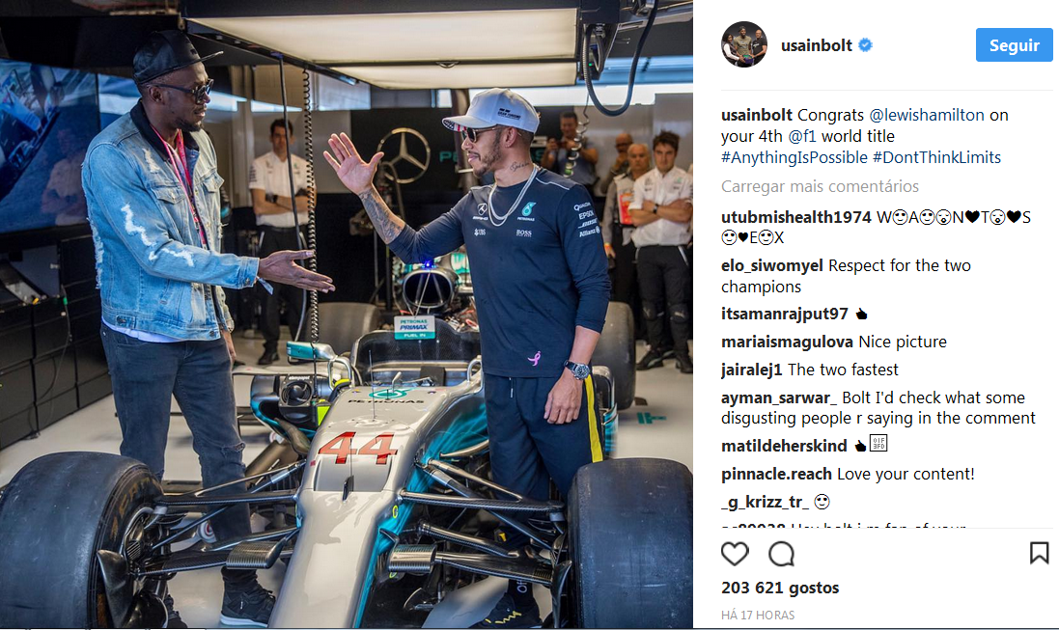Open the @f1 mention link
This screenshot has height=630, width=1059.
[802, 136]
